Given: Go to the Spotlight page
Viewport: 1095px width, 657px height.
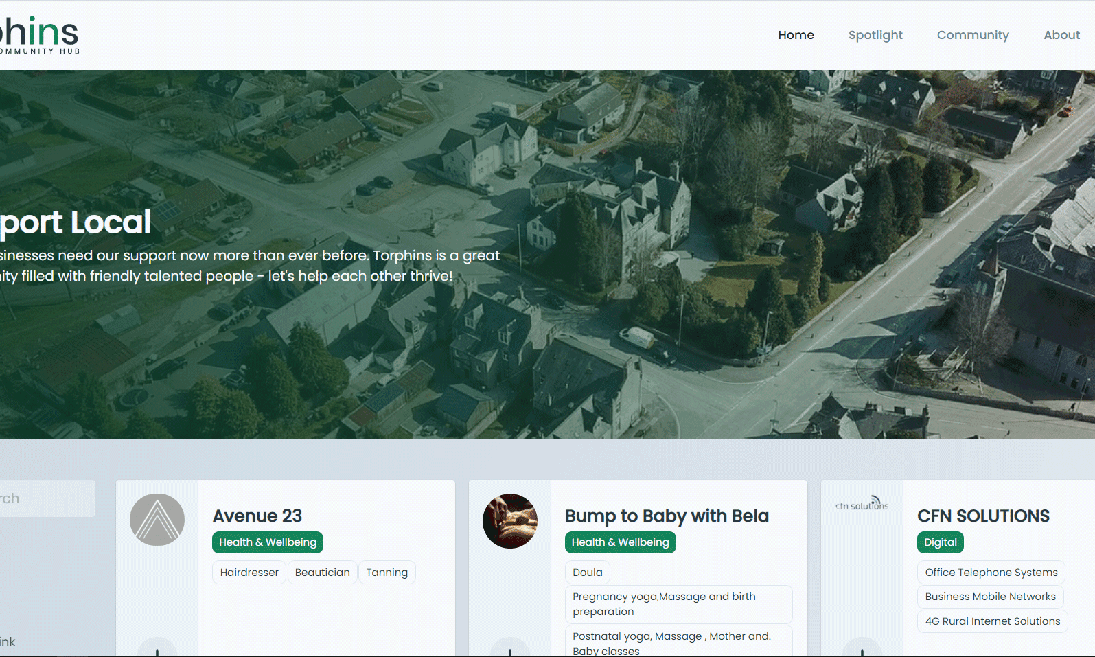Looking at the screenshot, I should (875, 35).
